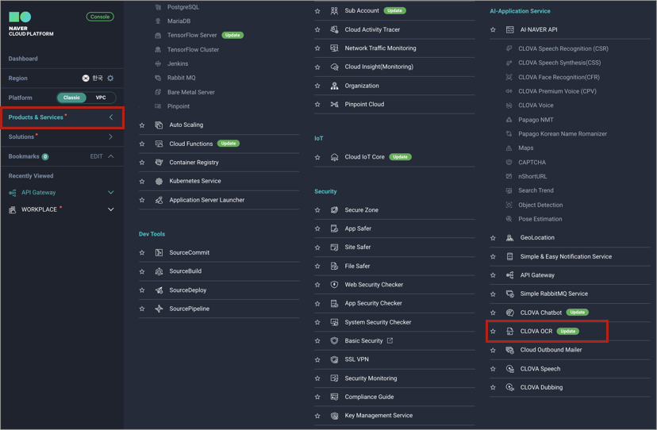The height and width of the screenshot is (430, 657).
Task: Expand the Solutions menu arrow
Action: 110,136
